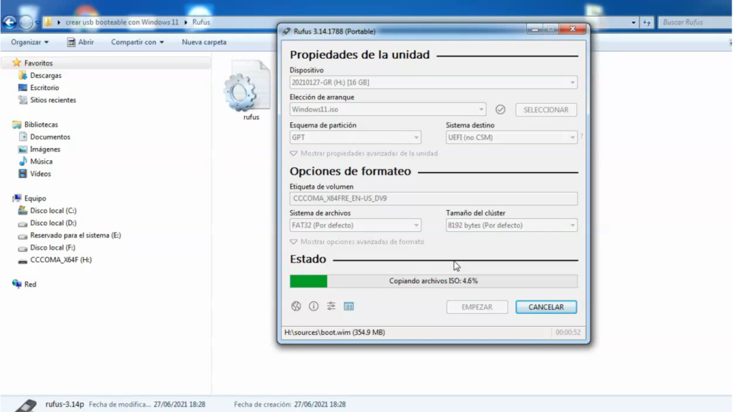This screenshot has height=412, width=733.
Task: Open Rufus settings via the sliders icon
Action: click(331, 306)
